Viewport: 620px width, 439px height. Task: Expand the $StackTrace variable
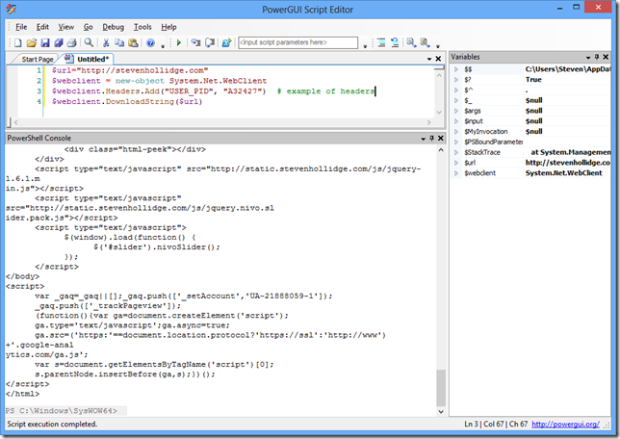pyautogui.click(x=456, y=152)
